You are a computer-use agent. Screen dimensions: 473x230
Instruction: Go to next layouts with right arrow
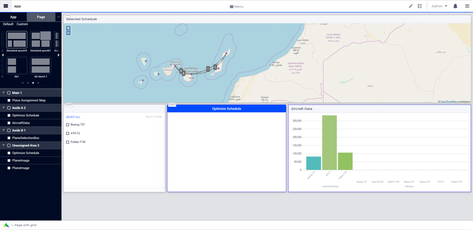pos(58,55)
